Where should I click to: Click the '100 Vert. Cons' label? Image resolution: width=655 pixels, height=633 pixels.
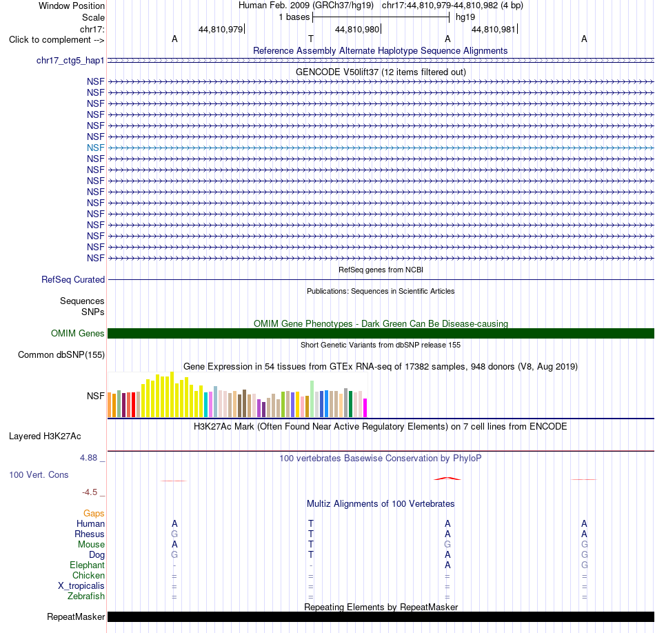click(x=39, y=475)
